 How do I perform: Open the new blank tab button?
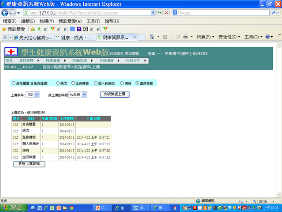(142, 37)
